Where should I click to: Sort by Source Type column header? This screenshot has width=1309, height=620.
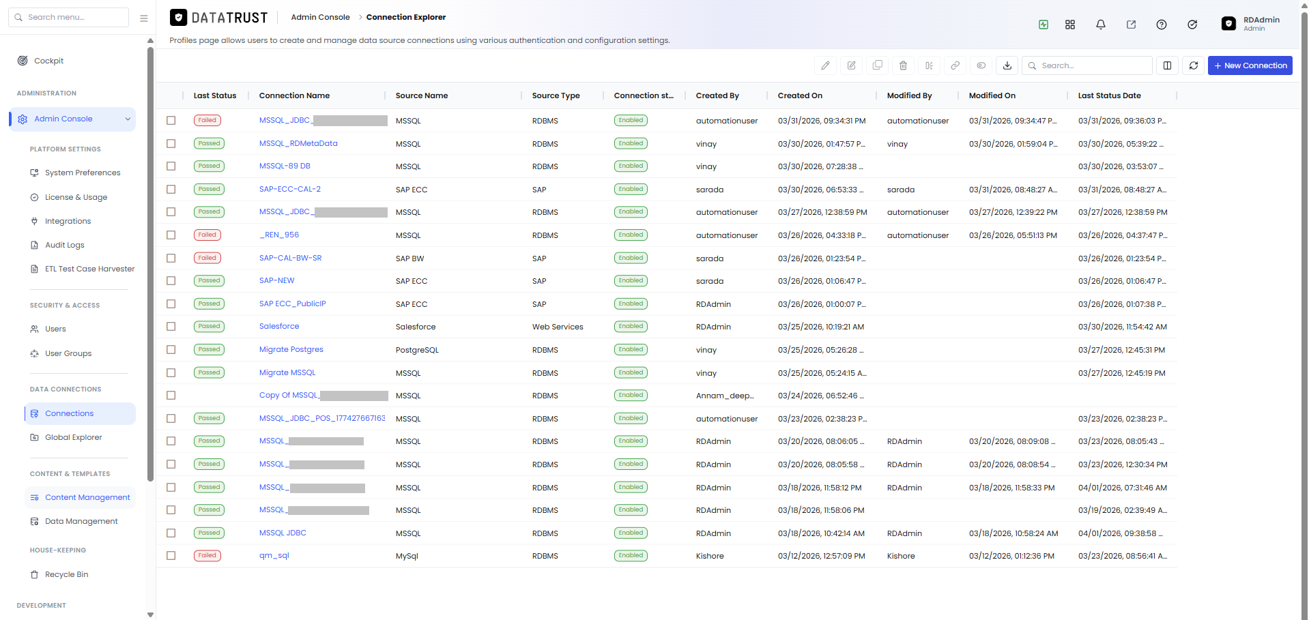[x=556, y=95]
